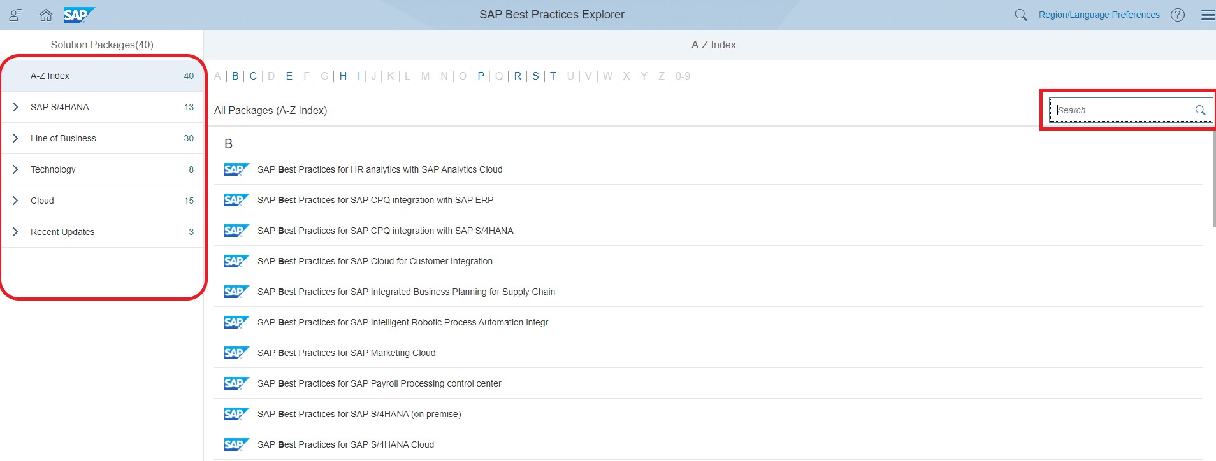
Task: Open help question mark icon
Action: point(1177,15)
